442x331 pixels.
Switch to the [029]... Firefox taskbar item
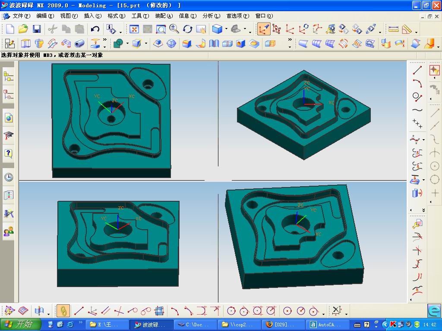pos(283,325)
